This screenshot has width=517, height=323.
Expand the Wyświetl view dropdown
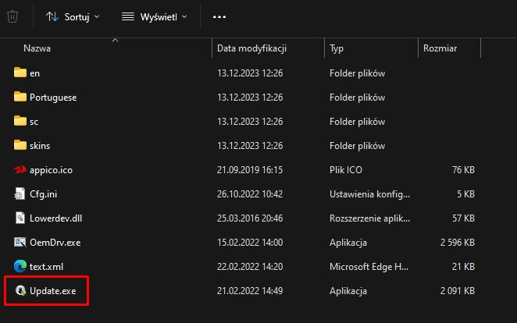[x=155, y=17]
